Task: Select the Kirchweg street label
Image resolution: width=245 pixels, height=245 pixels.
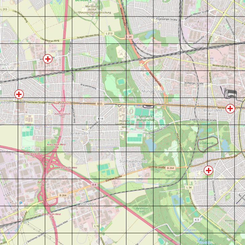Action: 94,125
